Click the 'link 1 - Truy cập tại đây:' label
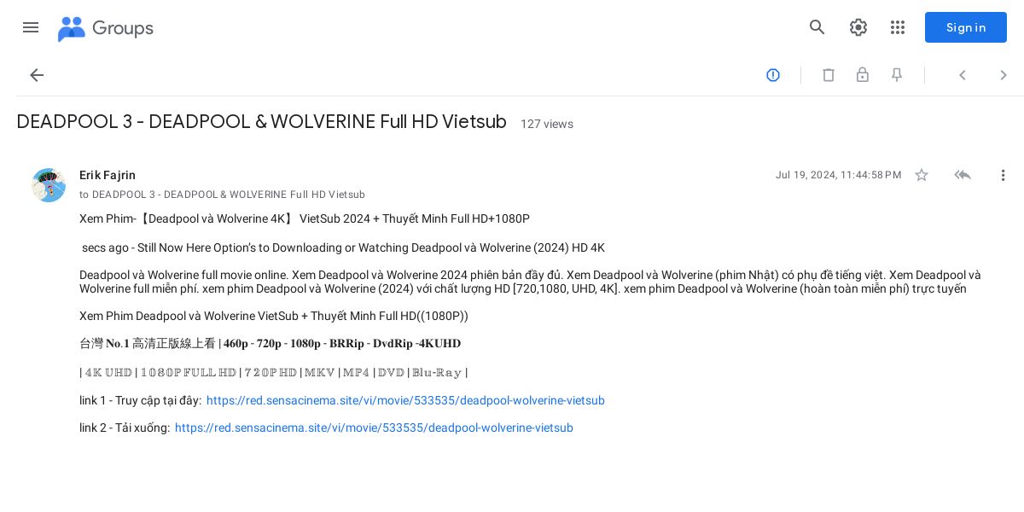 pos(141,400)
